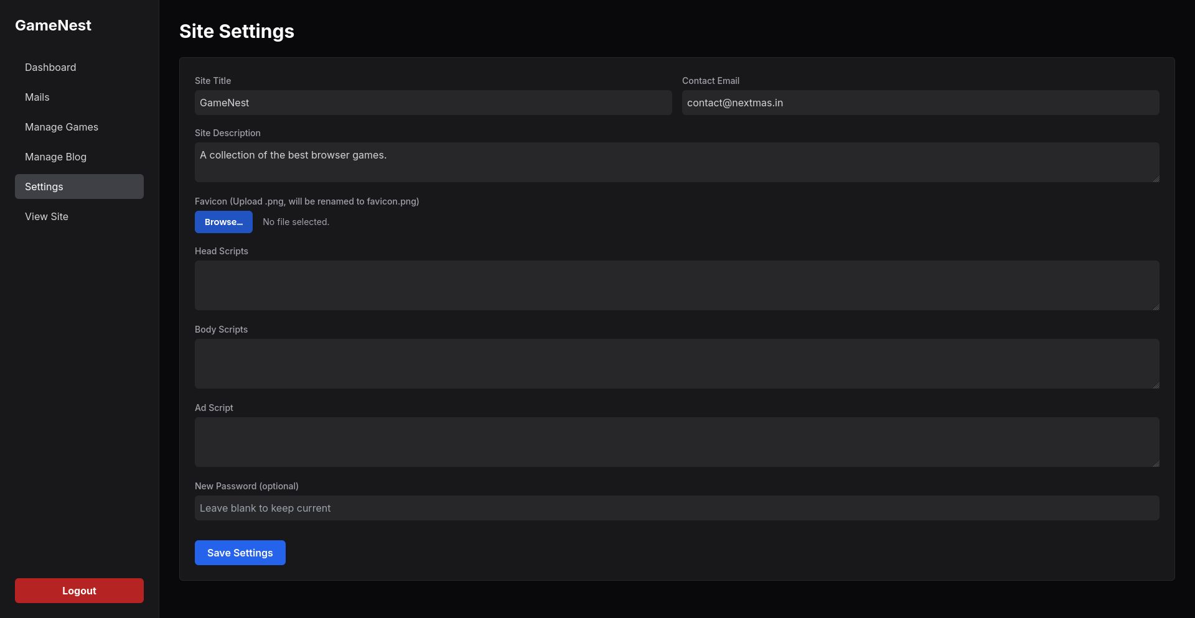Image resolution: width=1195 pixels, height=618 pixels.
Task: Edit the Site Description textarea
Action: click(x=677, y=162)
